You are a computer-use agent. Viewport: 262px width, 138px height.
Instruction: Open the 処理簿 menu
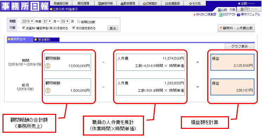pyautogui.click(x=83, y=4)
